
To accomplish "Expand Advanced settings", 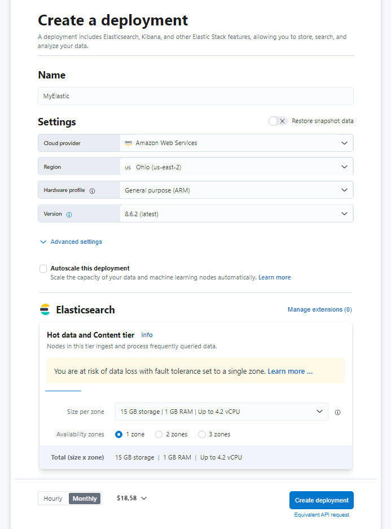I will pyautogui.click(x=71, y=242).
